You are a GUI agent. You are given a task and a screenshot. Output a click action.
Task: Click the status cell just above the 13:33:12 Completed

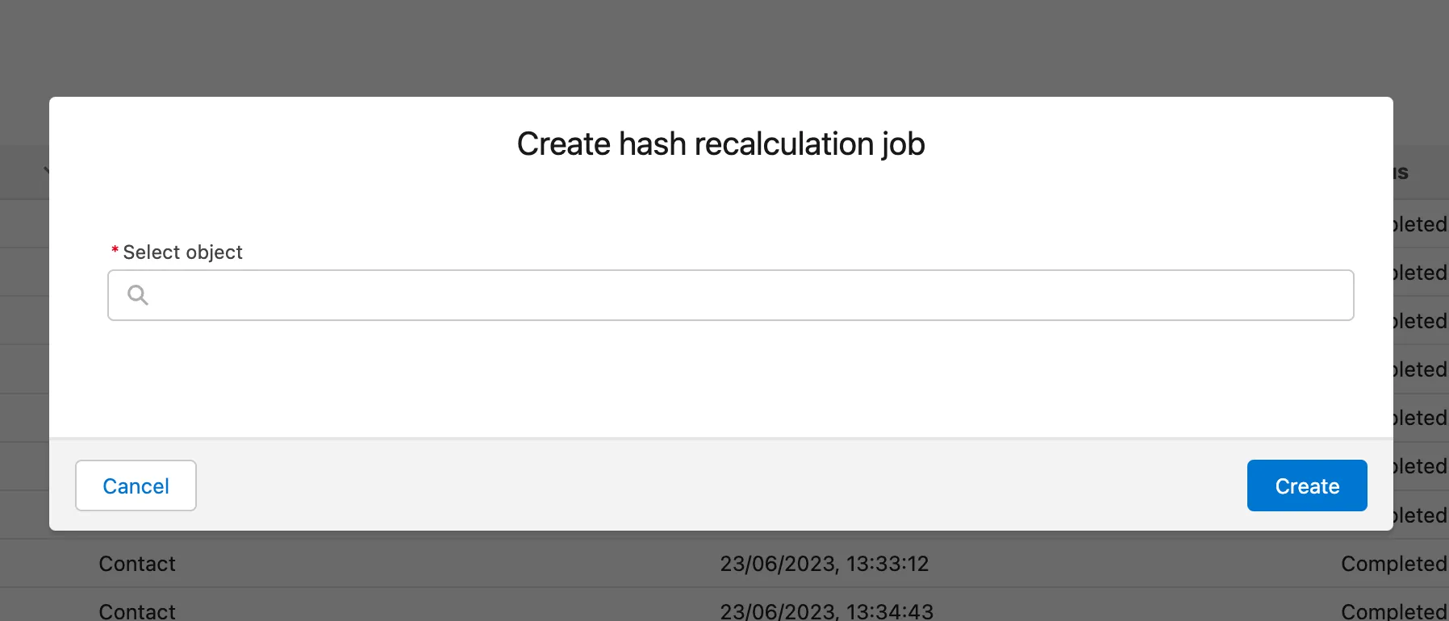tap(1420, 515)
